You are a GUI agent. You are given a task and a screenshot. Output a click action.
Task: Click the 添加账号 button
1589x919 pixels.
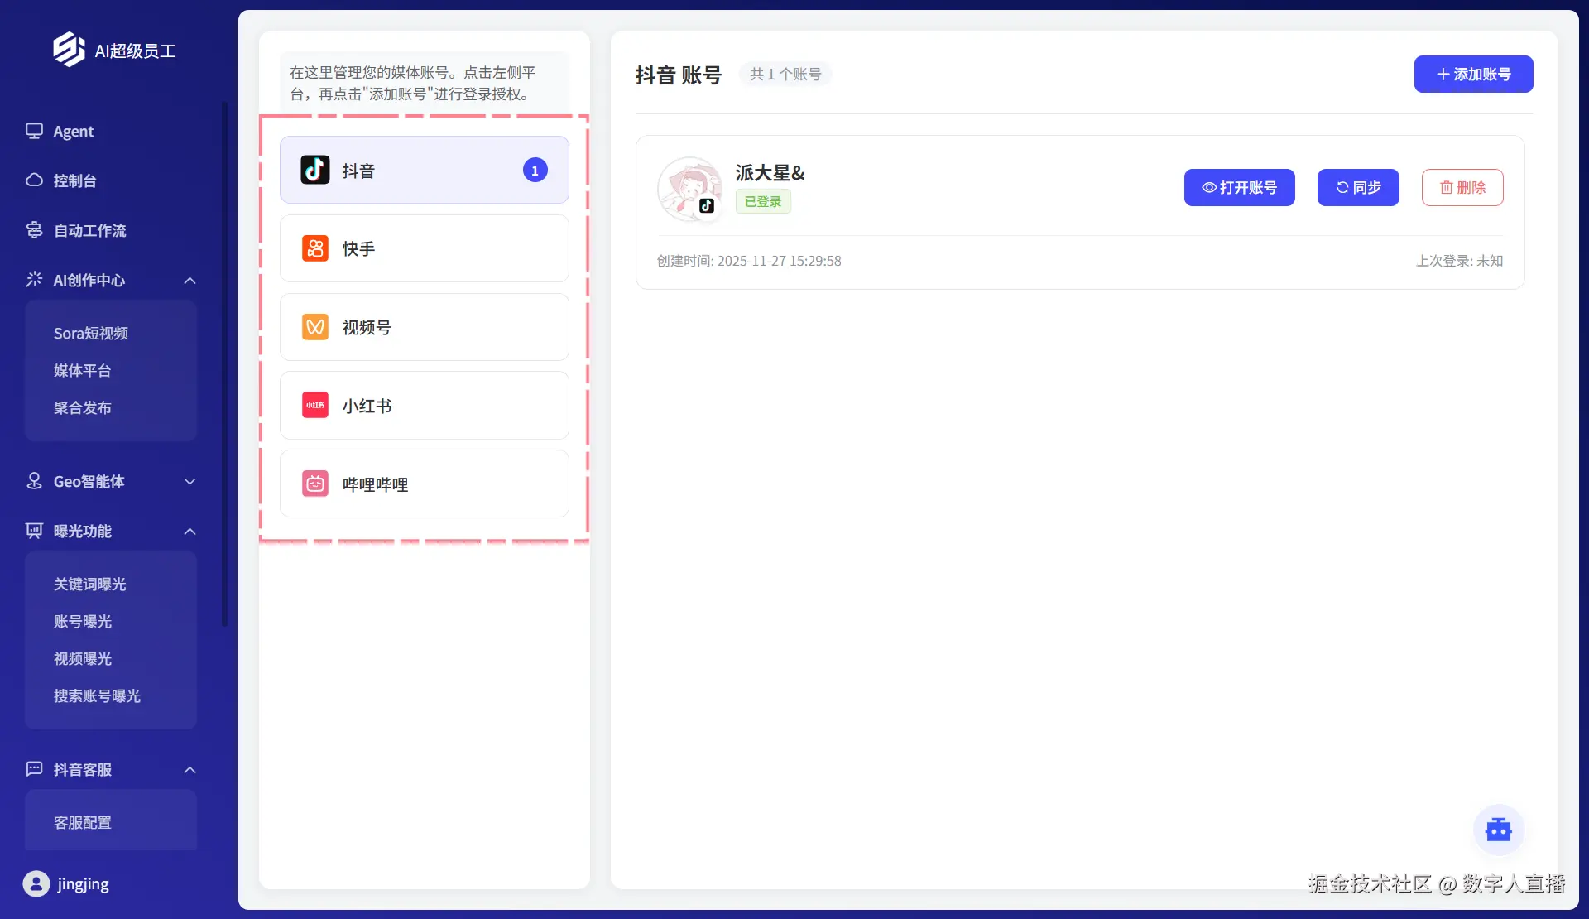pyautogui.click(x=1473, y=74)
